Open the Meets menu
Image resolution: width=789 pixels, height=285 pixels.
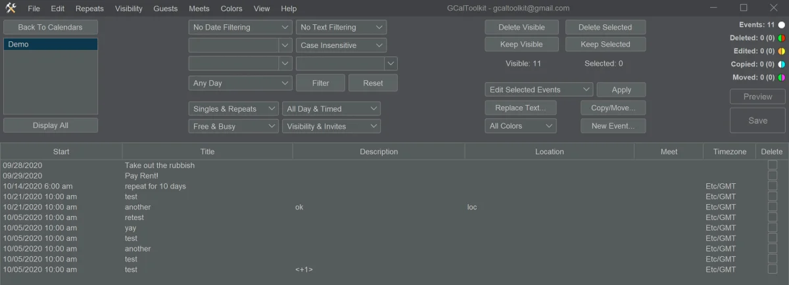click(x=199, y=9)
